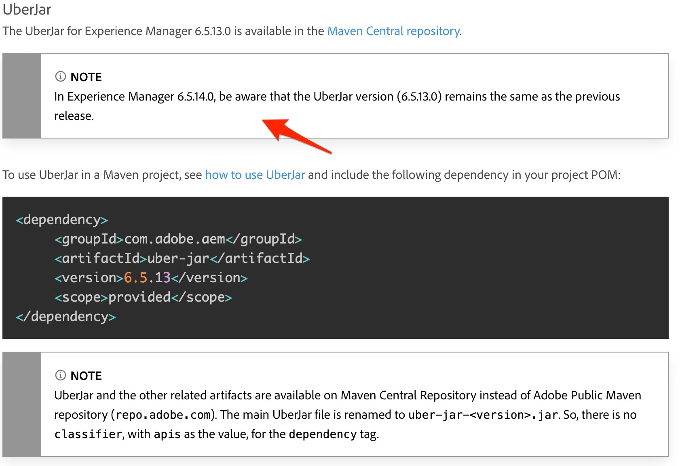The height and width of the screenshot is (466, 680).
Task: Open the 'how to use UberJar' link
Action: click(x=255, y=175)
